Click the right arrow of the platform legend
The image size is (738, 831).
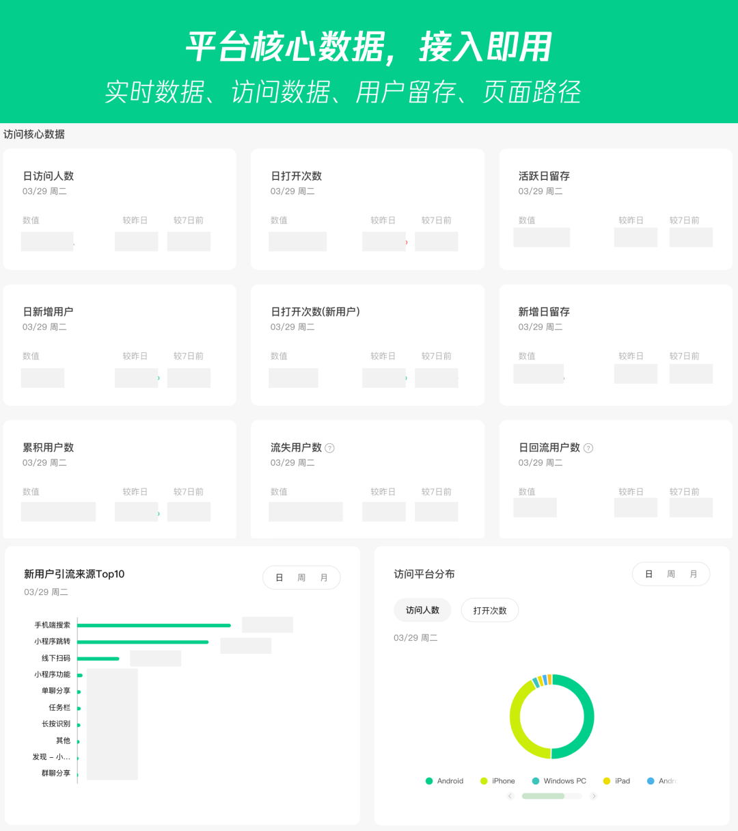(594, 796)
